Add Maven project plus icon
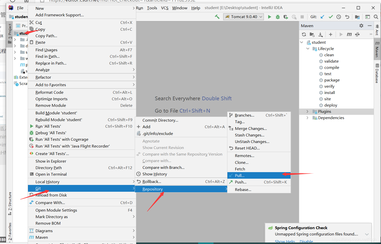Viewport: 381px width, 244px height. pos(331,34)
